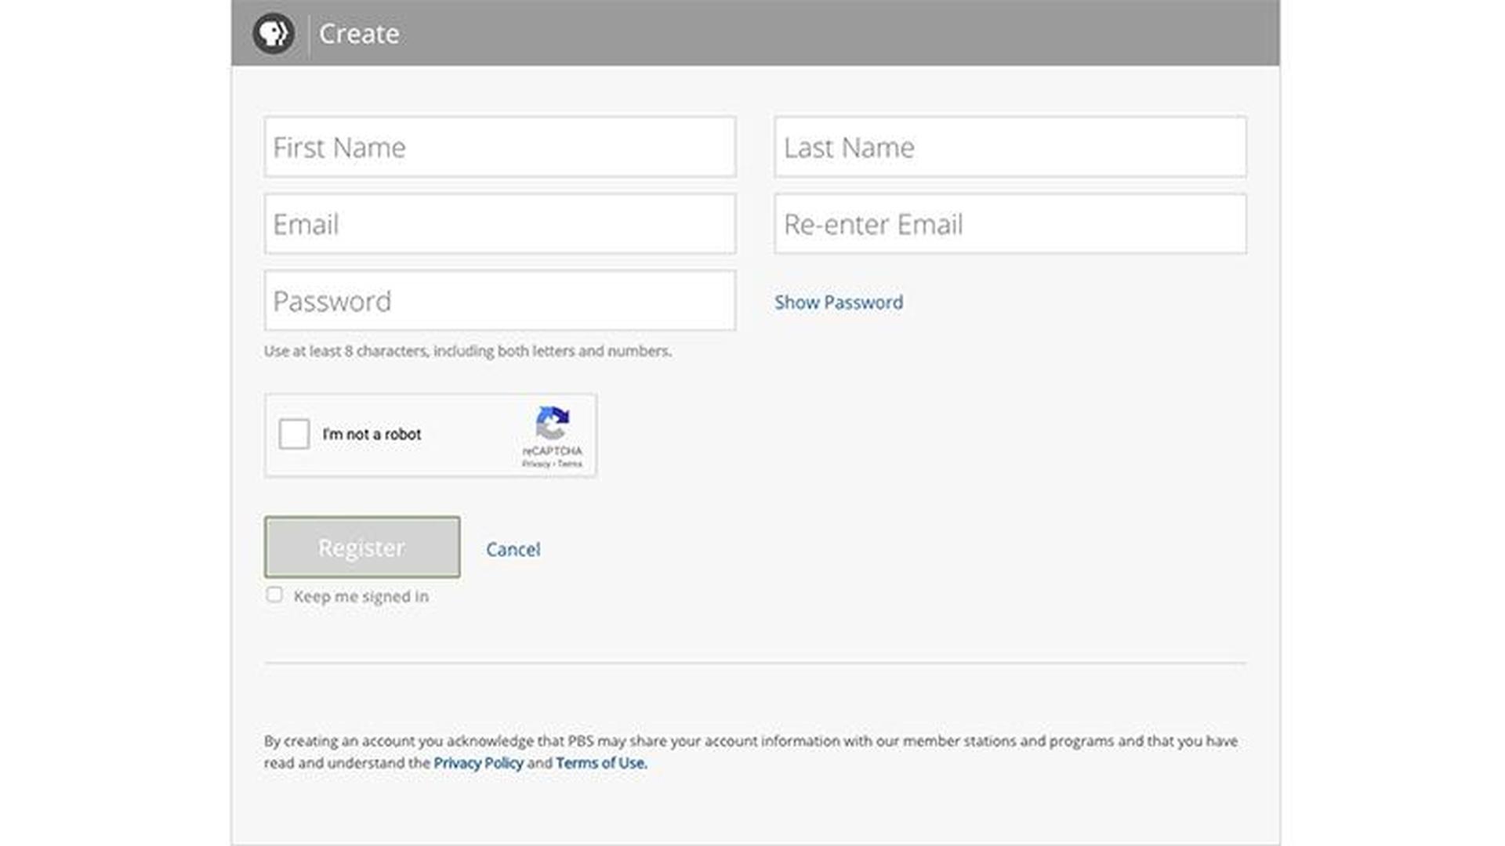Click the I'm not a robot text
1505x846 pixels.
click(372, 434)
